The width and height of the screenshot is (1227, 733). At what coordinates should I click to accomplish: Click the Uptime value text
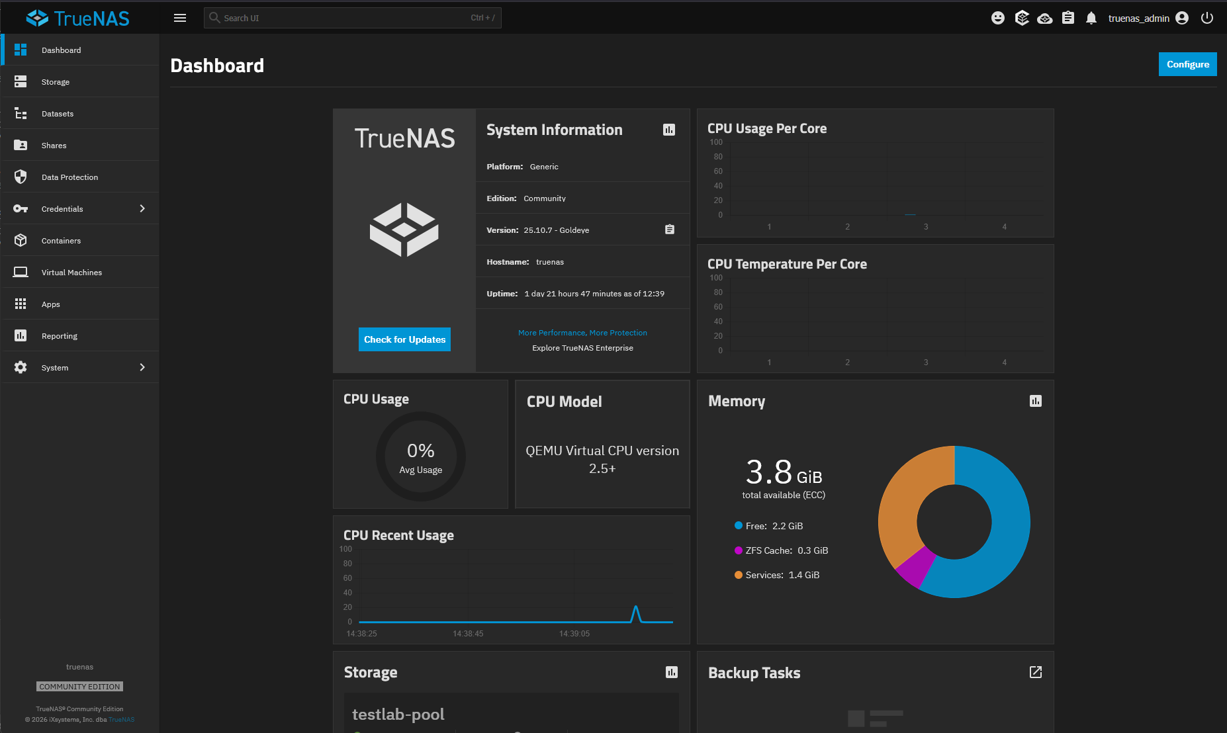(x=594, y=294)
